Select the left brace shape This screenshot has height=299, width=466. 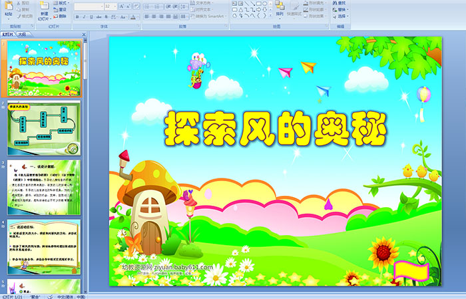258,15
